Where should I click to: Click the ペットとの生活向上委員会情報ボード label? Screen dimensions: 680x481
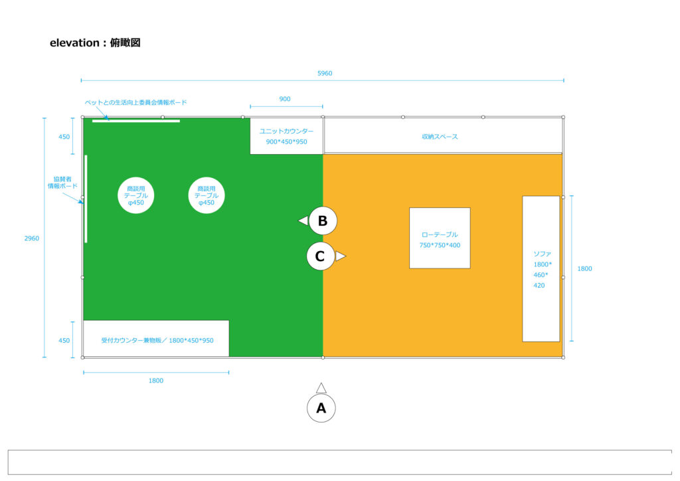tap(136, 102)
